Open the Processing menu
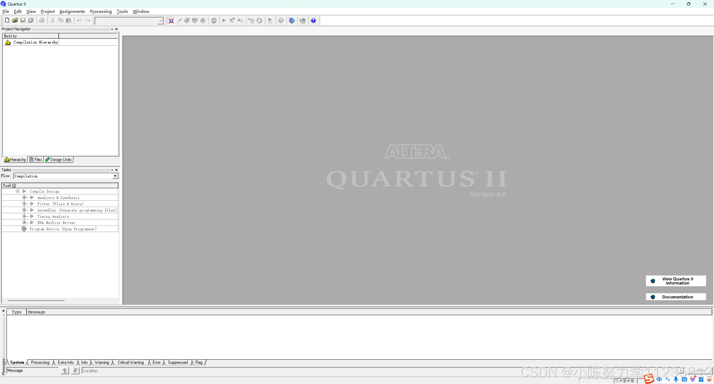714x384 pixels. click(x=101, y=11)
